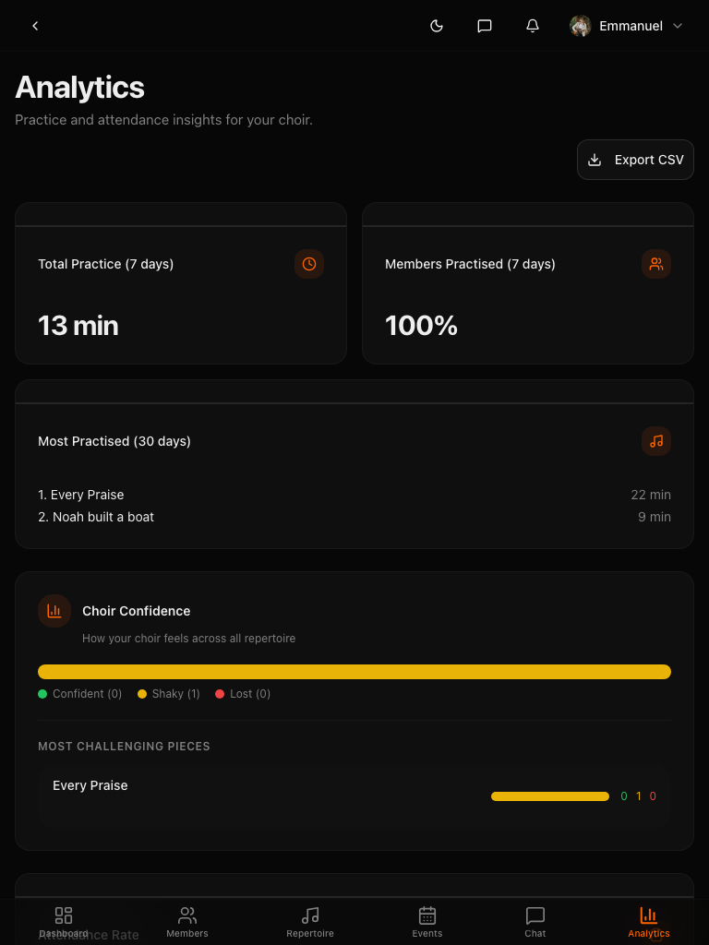
Task: Open messages from the header chat icon
Action: pos(485,26)
